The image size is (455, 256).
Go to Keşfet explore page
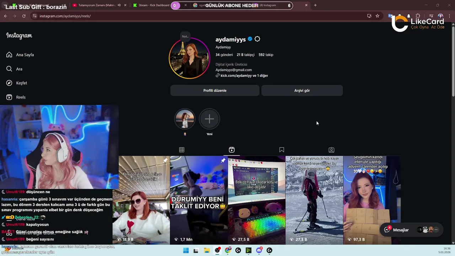(16, 83)
